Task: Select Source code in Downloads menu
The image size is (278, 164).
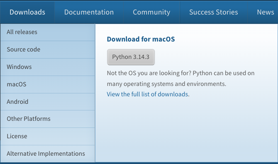Action: pos(48,49)
